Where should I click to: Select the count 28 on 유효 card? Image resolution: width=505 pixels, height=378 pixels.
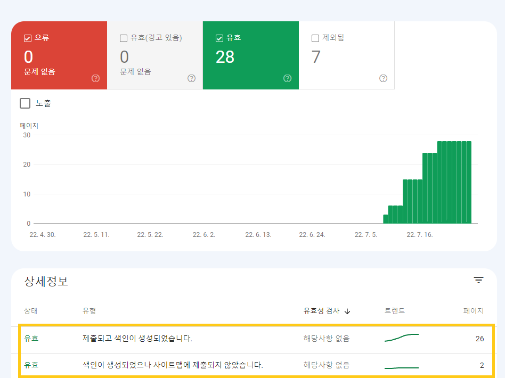[225, 57]
